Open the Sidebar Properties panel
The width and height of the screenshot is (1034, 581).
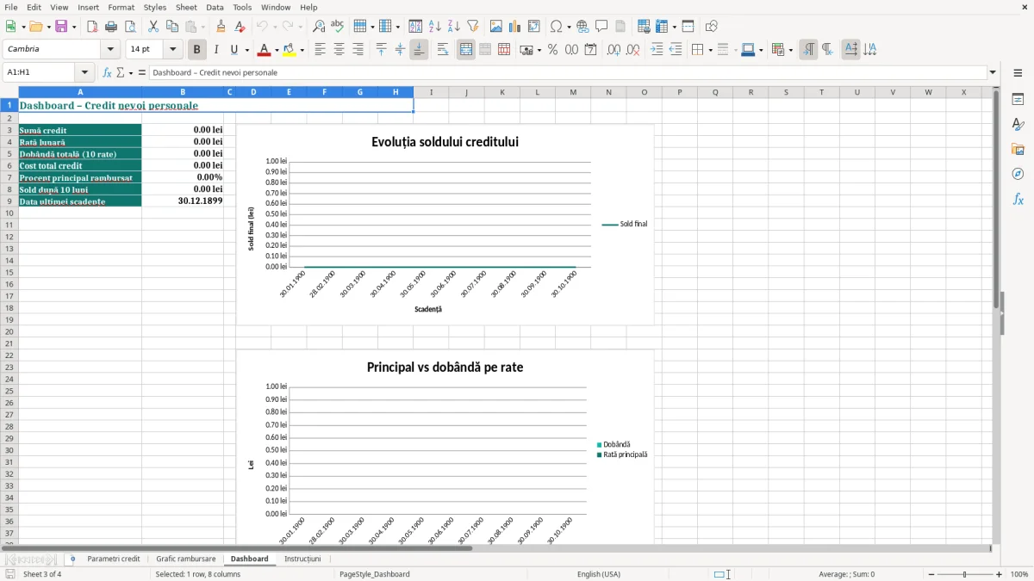click(x=1018, y=100)
